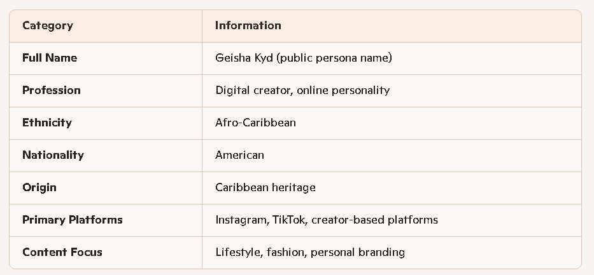
Task: Click the creator-based platforms text
Action: [374, 220]
